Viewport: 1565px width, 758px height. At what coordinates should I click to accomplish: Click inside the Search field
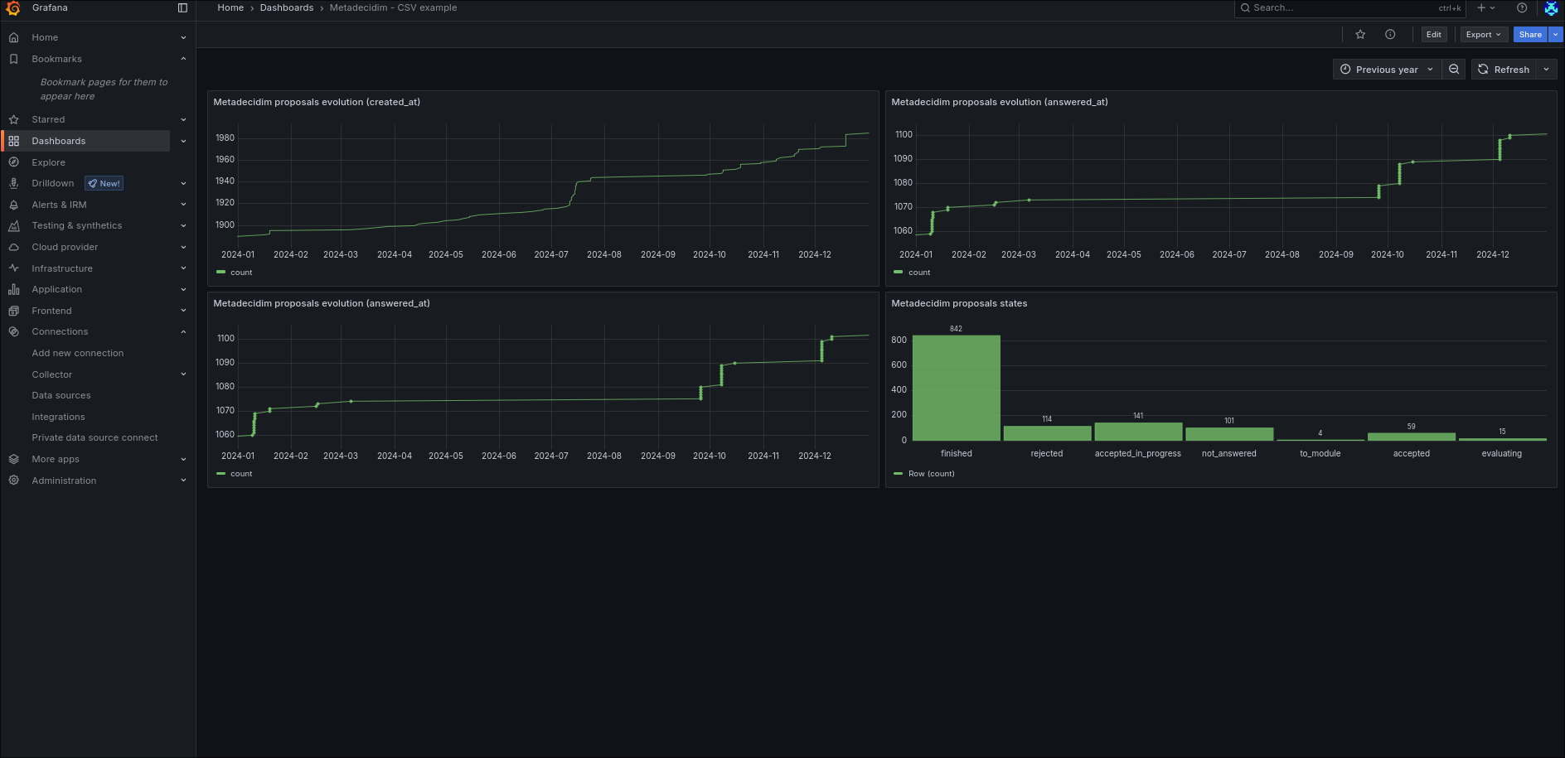pyautogui.click(x=1326, y=8)
